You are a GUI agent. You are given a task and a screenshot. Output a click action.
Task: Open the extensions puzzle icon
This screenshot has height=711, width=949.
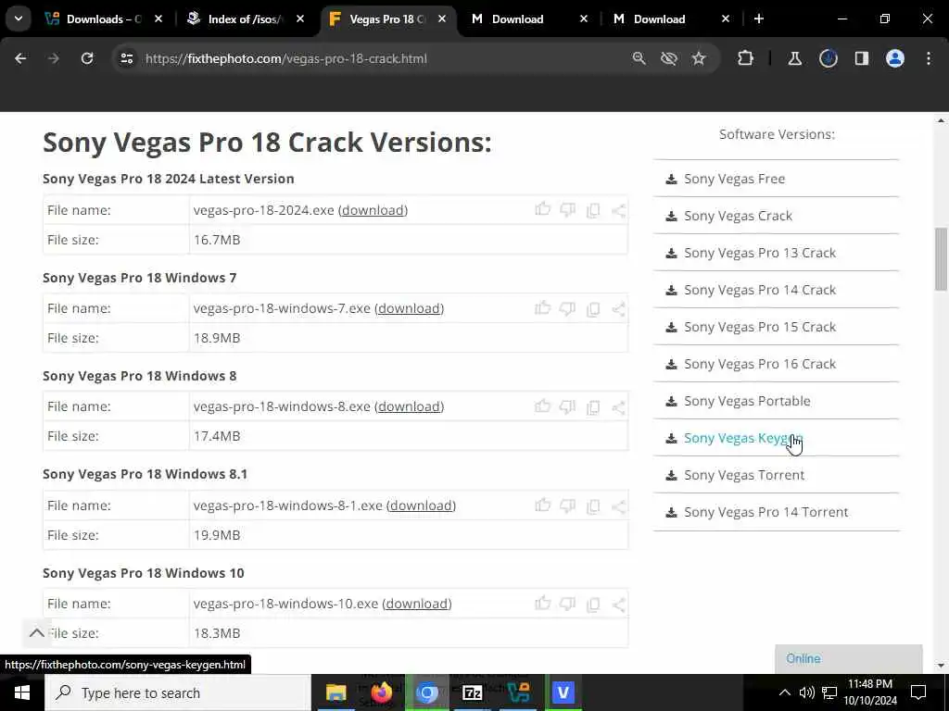click(746, 58)
